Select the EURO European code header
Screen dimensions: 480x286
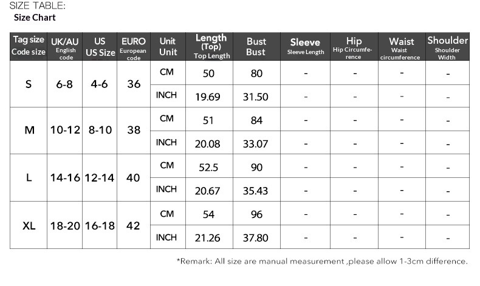(134, 47)
